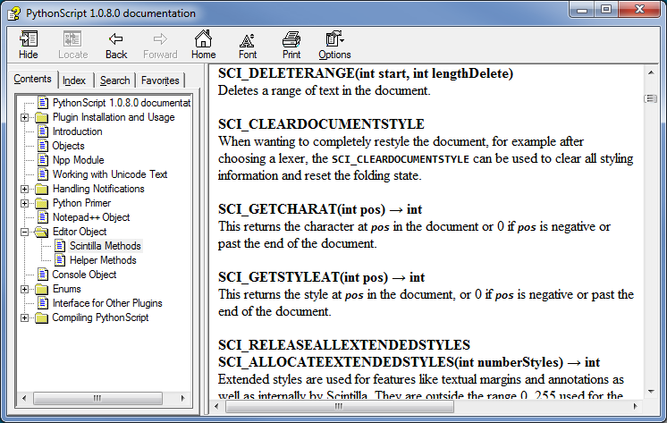
Task: Click the content pane scroll down arrow
Action: [651, 392]
